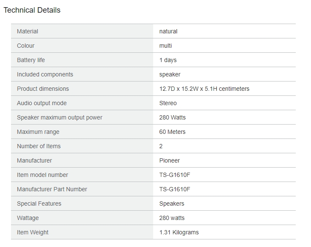This screenshot has height=247, width=311.
Task: Select the Manufacturer Part Number label
Action: pos(52,189)
